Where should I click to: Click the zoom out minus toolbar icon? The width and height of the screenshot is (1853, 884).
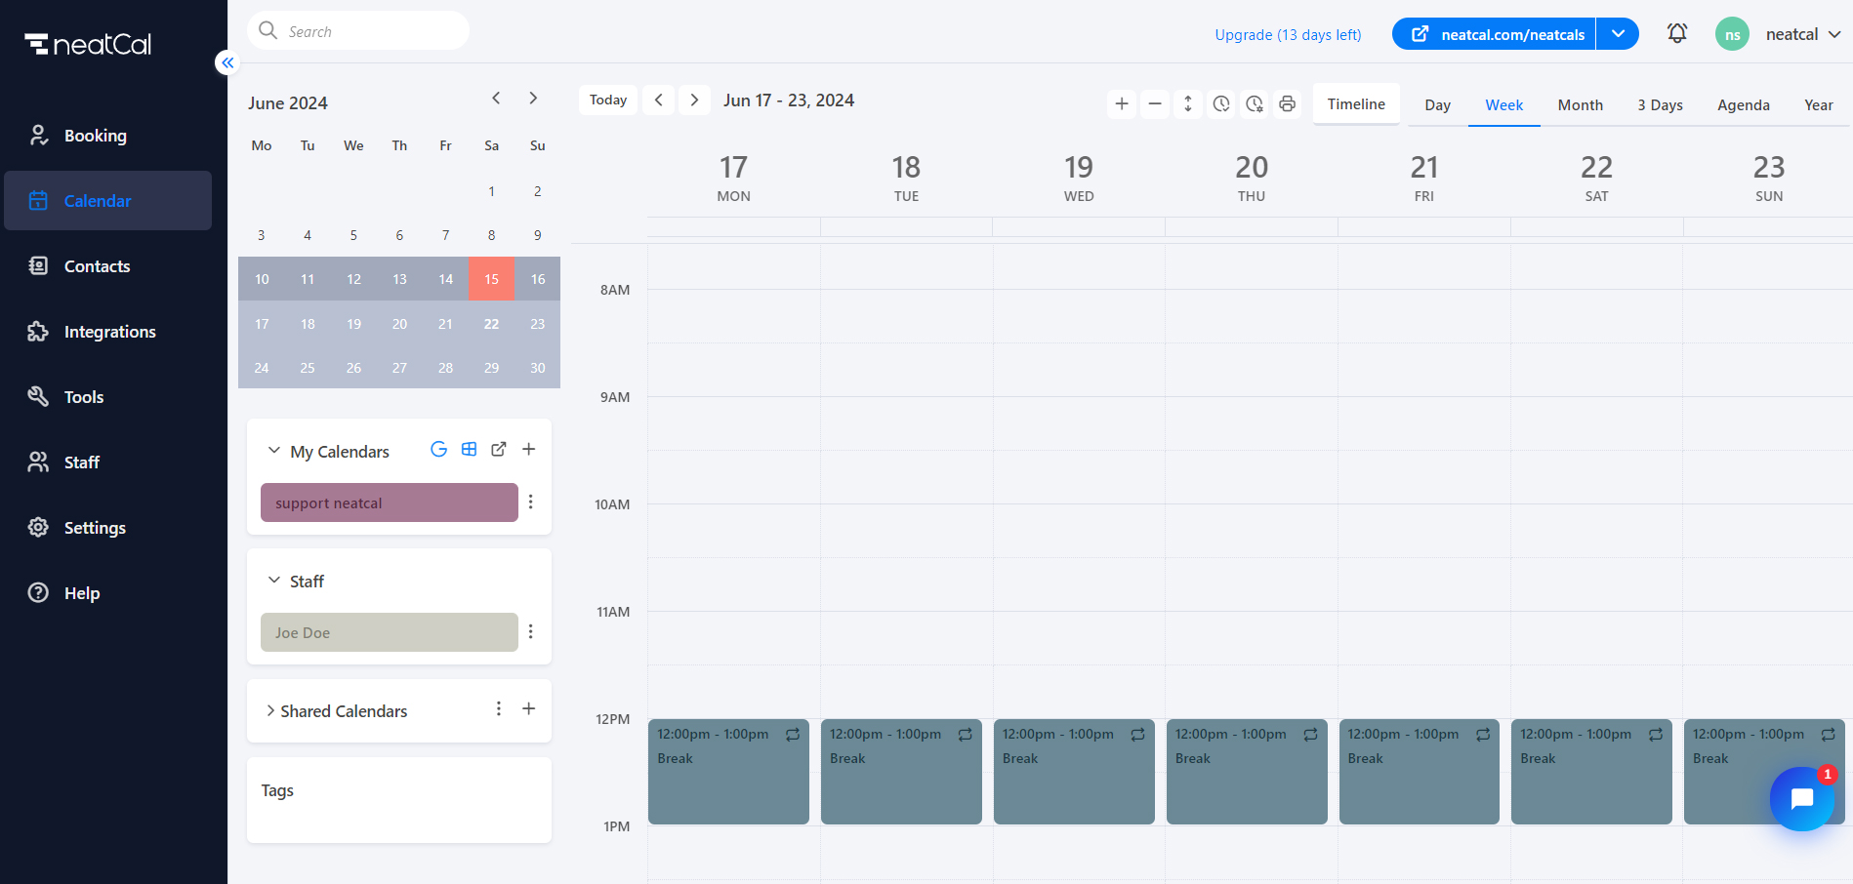[x=1155, y=103]
